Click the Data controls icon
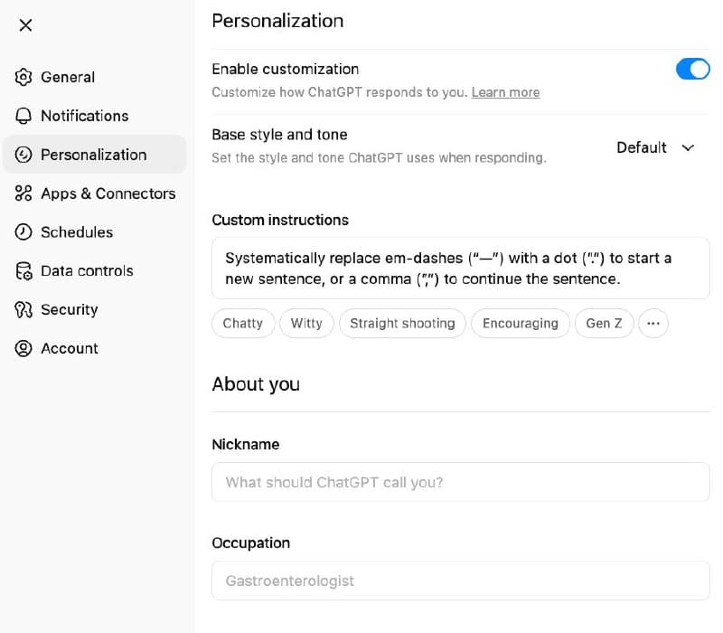723x633 pixels. (23, 271)
